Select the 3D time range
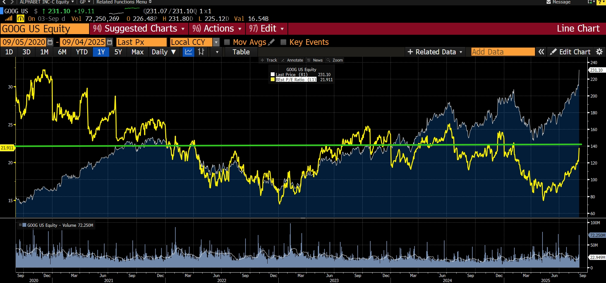 pos(27,52)
